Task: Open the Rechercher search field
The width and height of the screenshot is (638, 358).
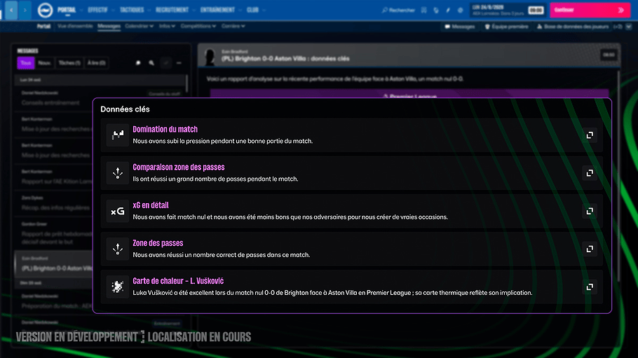Action: click(x=398, y=11)
